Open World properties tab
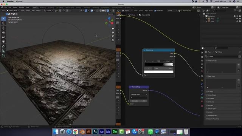 point(202,71)
